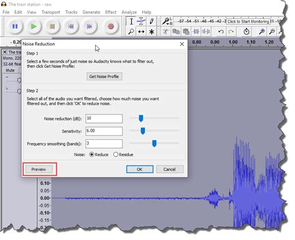Select the Envelope tool
The width and height of the screenshot is (295, 240).
141,21
